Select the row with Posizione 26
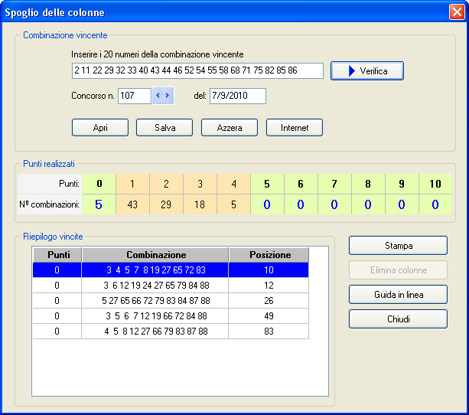469x415 pixels. (x=170, y=301)
